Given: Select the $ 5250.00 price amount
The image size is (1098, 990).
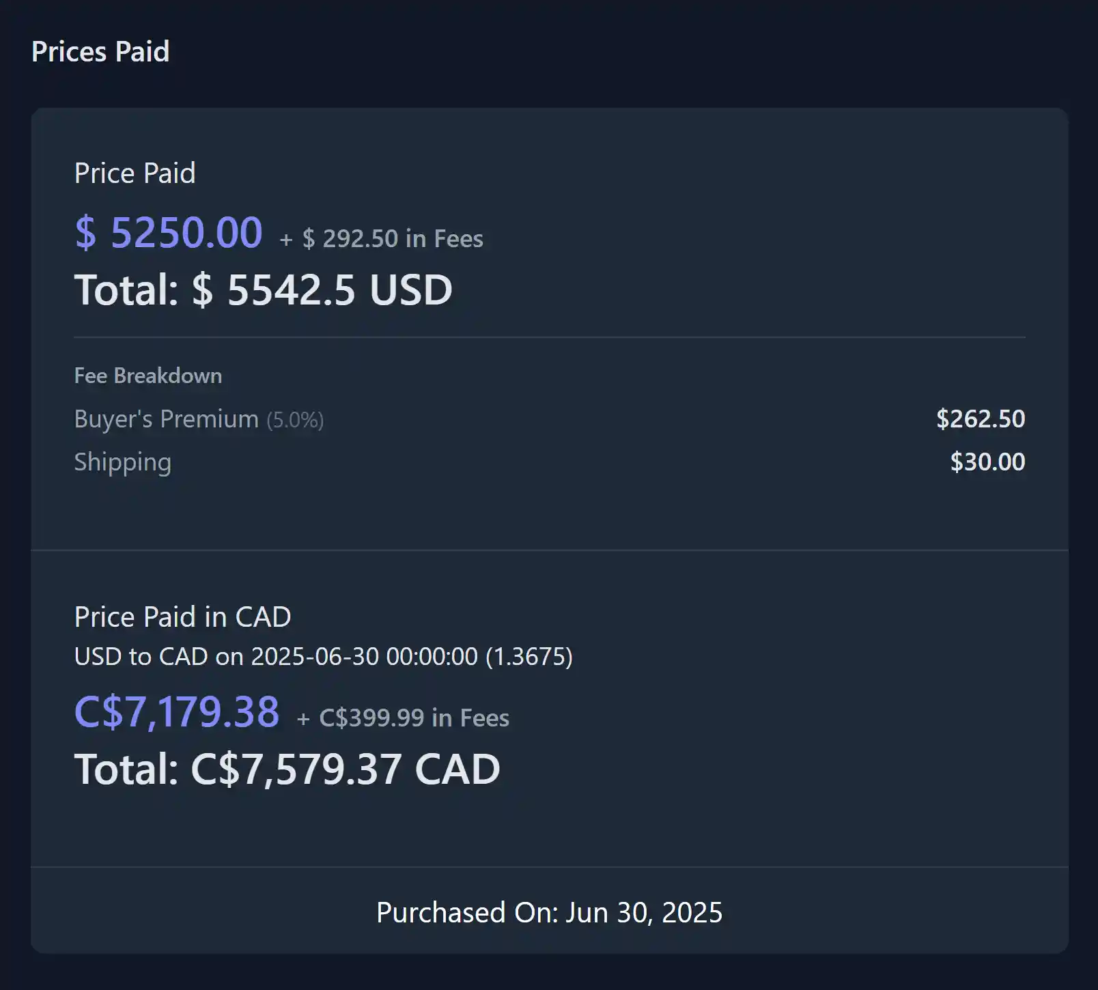Looking at the screenshot, I should coord(168,233).
